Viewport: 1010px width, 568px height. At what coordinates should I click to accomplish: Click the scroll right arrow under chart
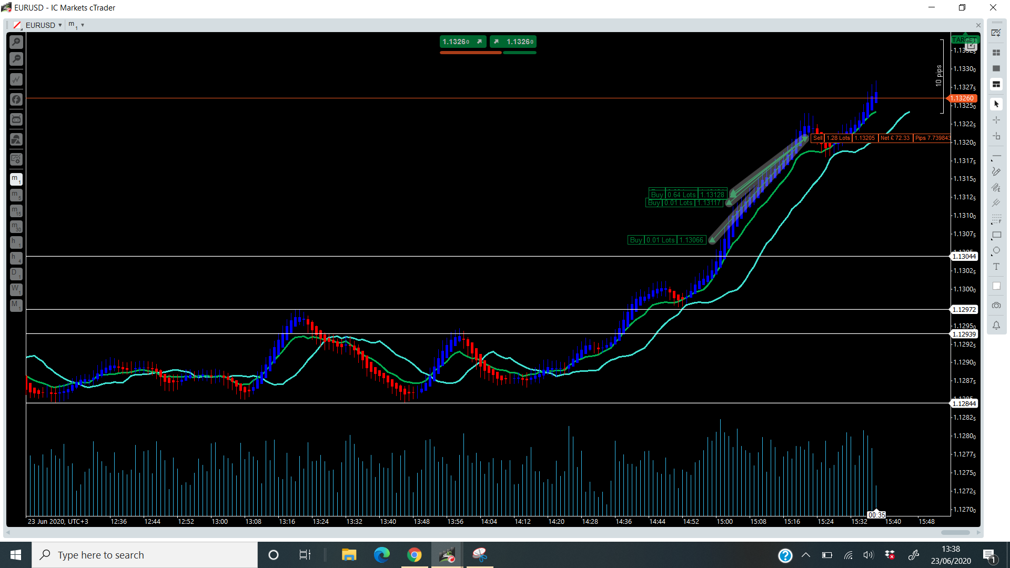click(978, 532)
